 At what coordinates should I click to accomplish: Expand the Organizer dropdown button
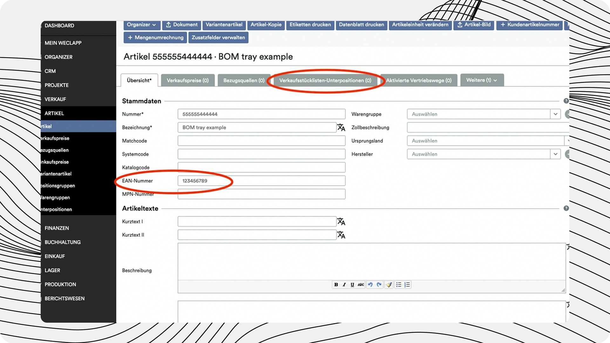(141, 25)
